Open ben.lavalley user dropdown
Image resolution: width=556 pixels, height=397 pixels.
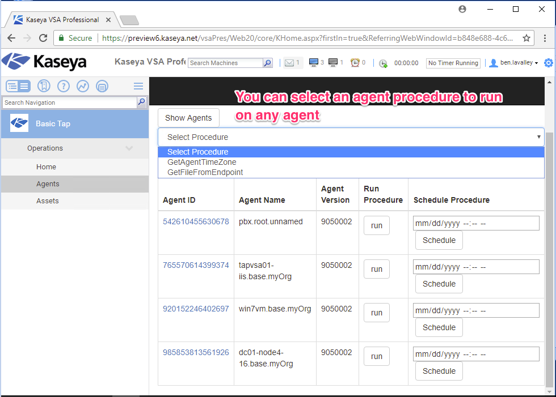click(x=519, y=63)
